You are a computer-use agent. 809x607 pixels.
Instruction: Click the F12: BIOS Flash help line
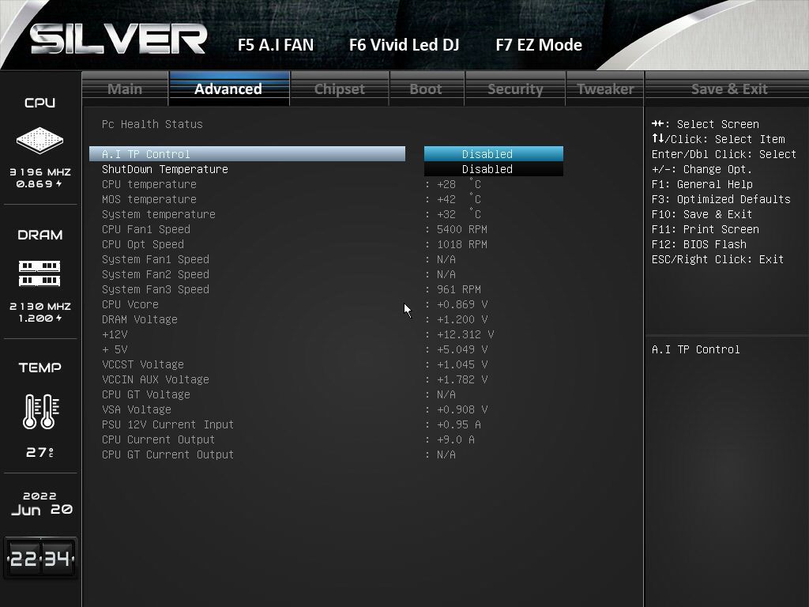[x=698, y=244]
